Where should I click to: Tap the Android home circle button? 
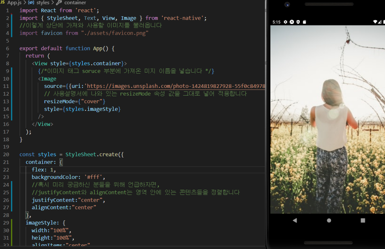pos(329,220)
